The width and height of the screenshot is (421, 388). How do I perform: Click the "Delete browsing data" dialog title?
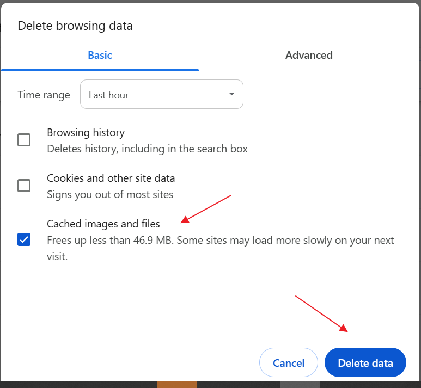pos(75,26)
